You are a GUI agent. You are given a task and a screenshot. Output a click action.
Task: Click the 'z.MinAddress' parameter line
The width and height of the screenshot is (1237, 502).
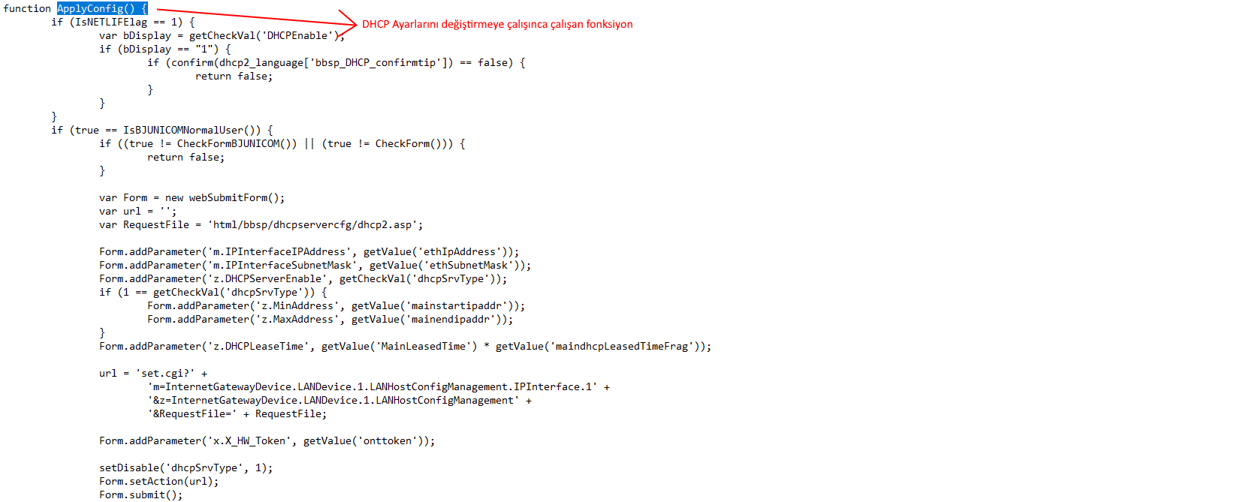(x=336, y=305)
